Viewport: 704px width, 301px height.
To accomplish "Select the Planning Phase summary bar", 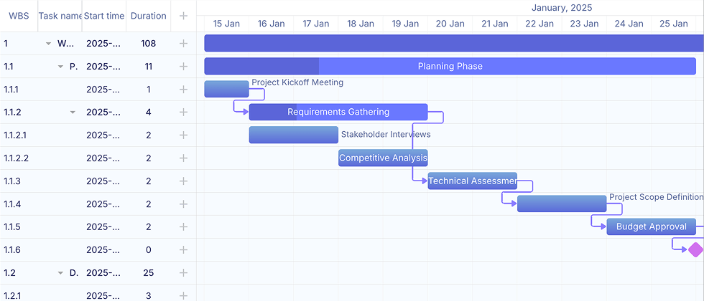I will 450,67.
